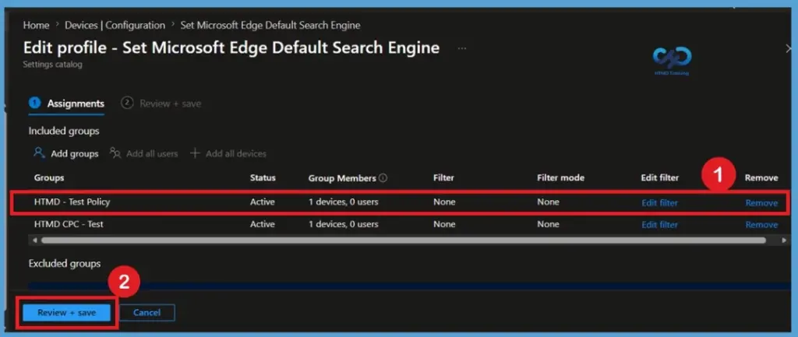Select the HTMD - Test Policy group name
Screen dimensions: 798x337
tap(72, 202)
